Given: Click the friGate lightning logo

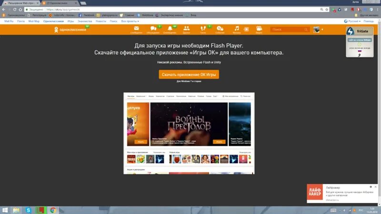Looking at the screenshot, I should point(350,31).
